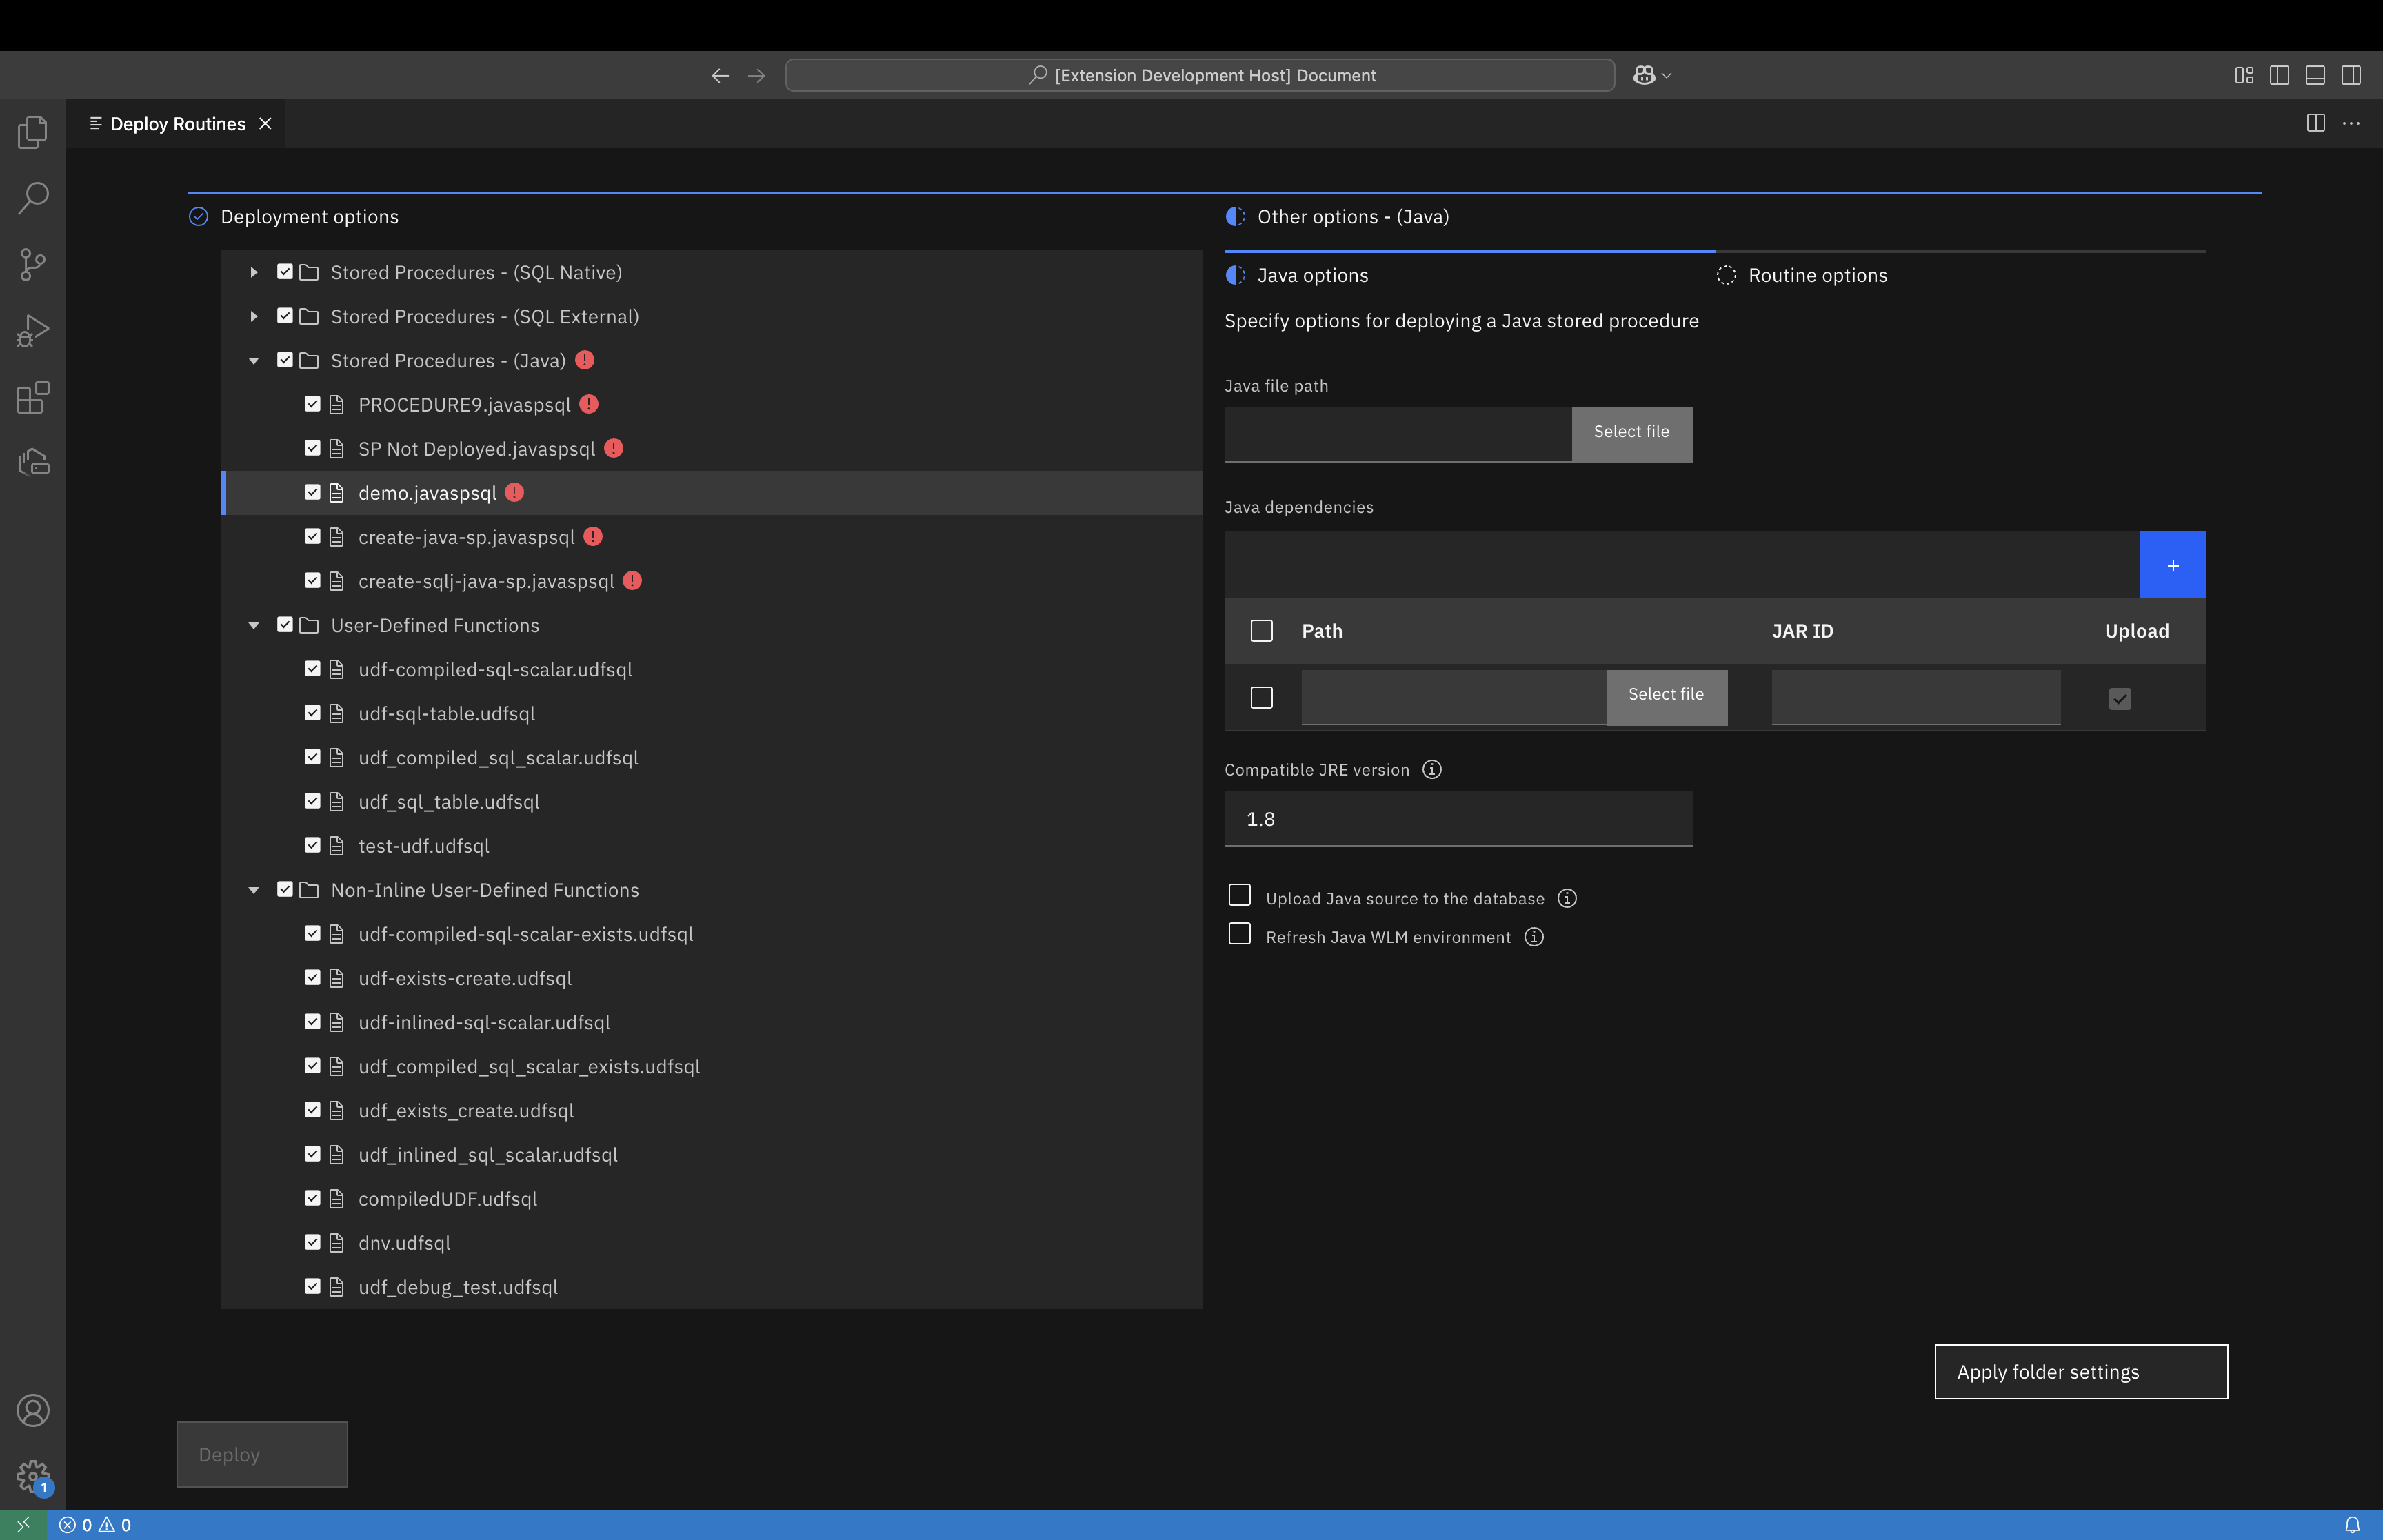Expand Stored Procedures - (SQL Native) folder
Image resolution: width=2383 pixels, height=1540 pixels.
click(x=254, y=272)
